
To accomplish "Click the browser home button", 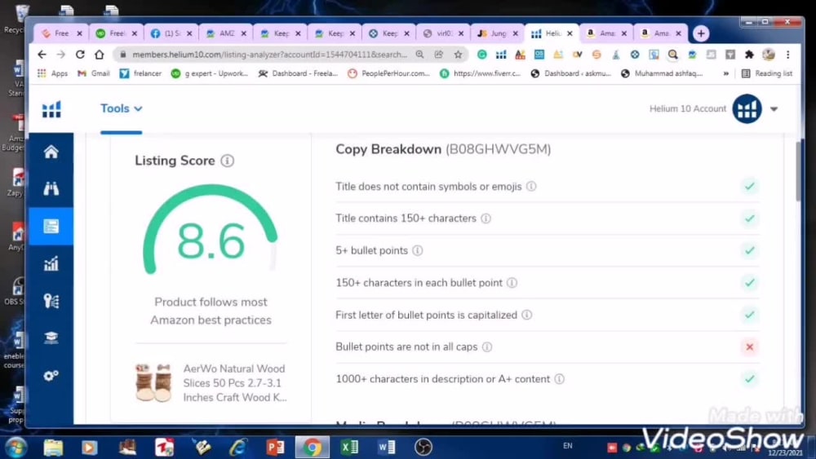I will pyautogui.click(x=100, y=55).
